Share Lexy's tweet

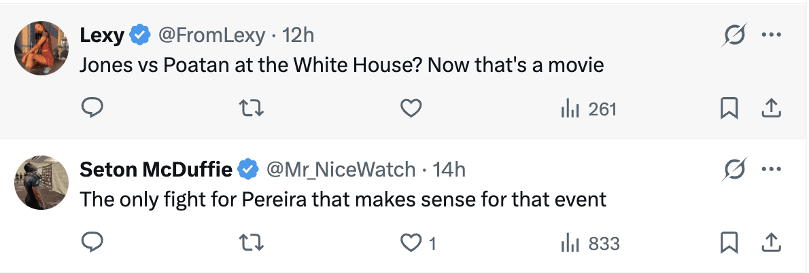(x=771, y=109)
